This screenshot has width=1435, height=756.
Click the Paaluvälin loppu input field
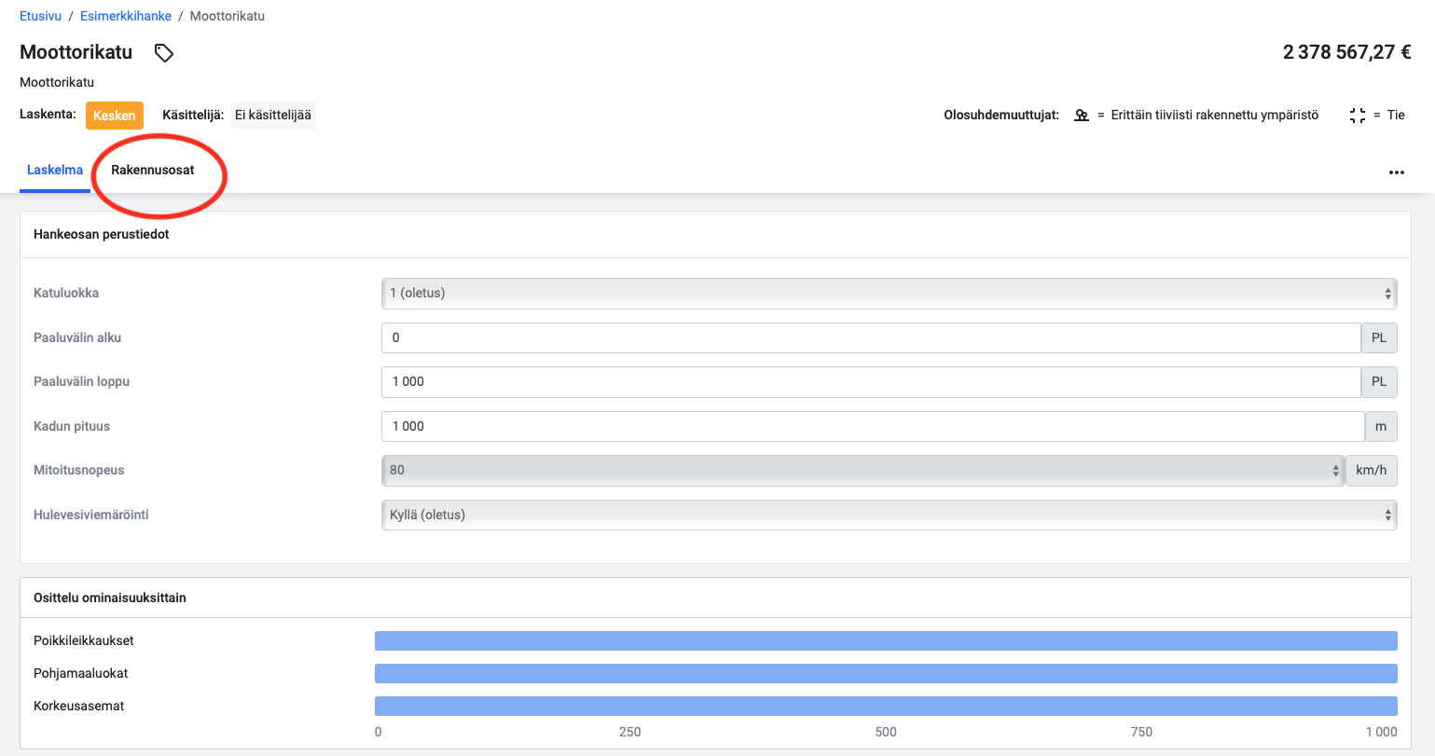(x=871, y=381)
